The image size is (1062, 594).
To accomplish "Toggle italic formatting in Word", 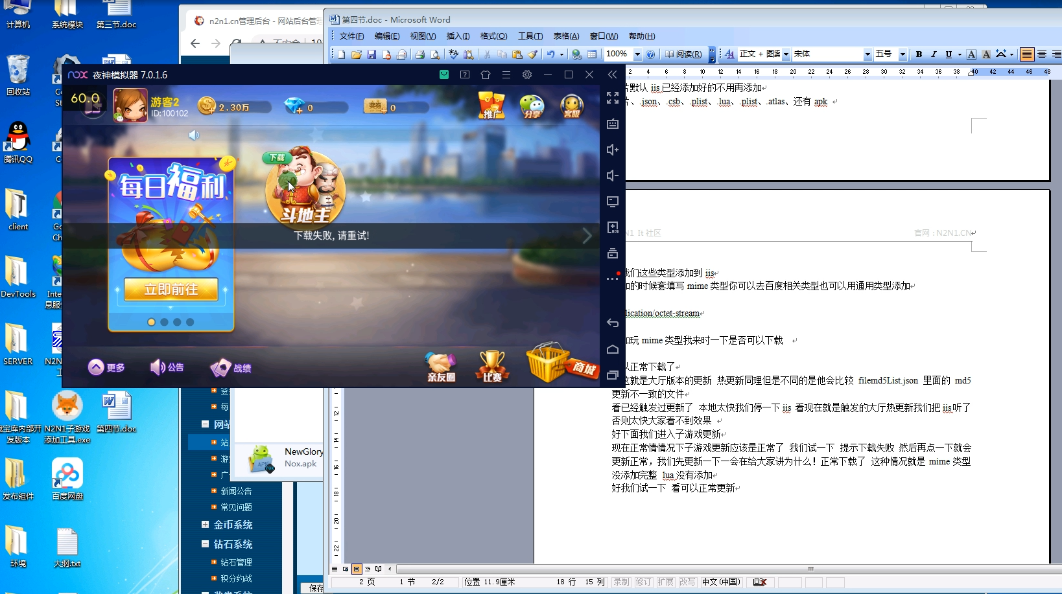I will tap(934, 54).
